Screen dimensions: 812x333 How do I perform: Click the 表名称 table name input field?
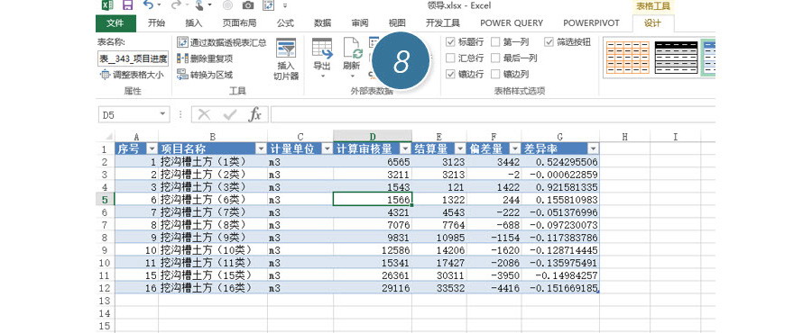pos(134,58)
